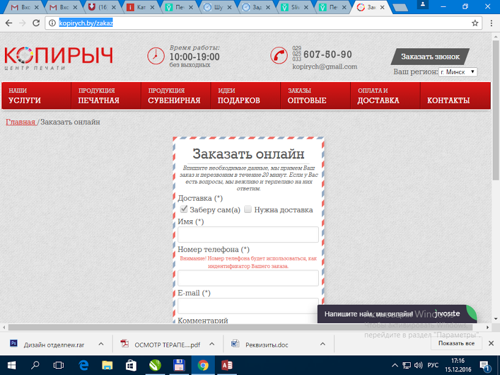The image size is (500, 375).
Task: Click the red phone icon in header
Action: click(279, 56)
